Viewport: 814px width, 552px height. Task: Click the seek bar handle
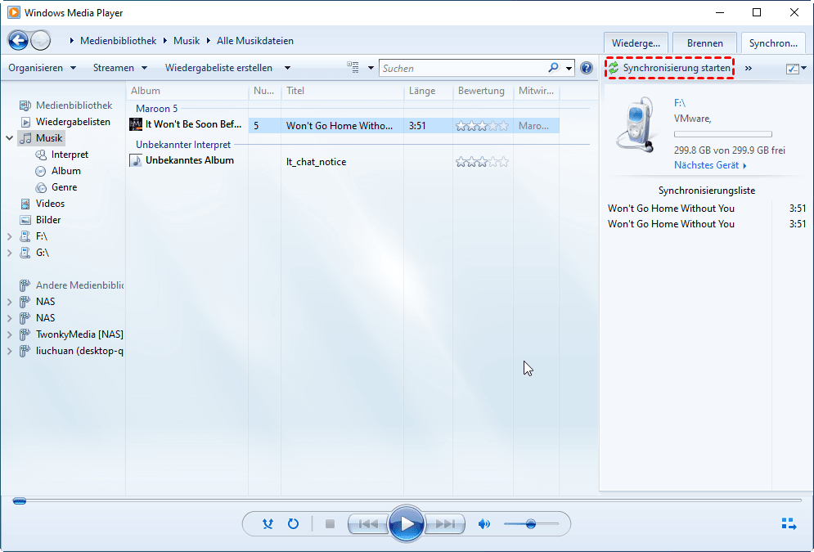point(19,501)
